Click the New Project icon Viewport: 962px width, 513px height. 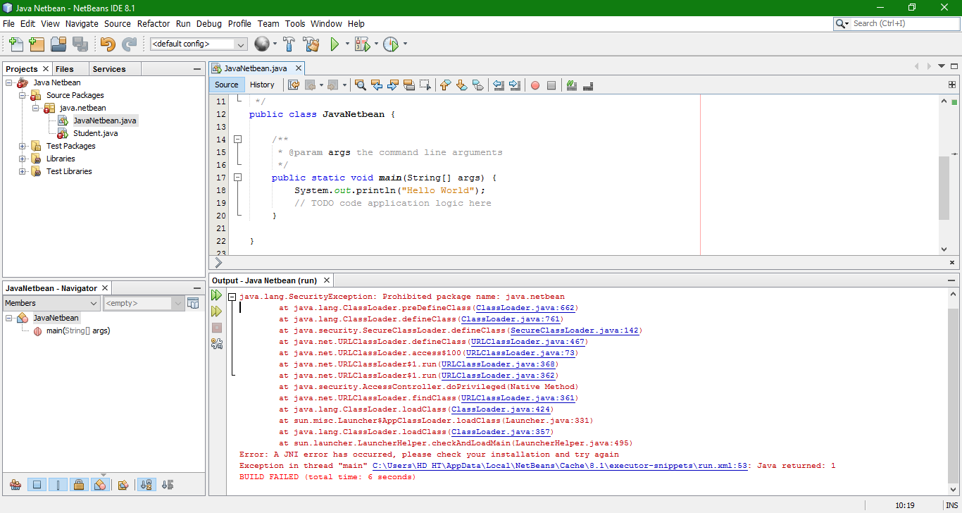37,44
